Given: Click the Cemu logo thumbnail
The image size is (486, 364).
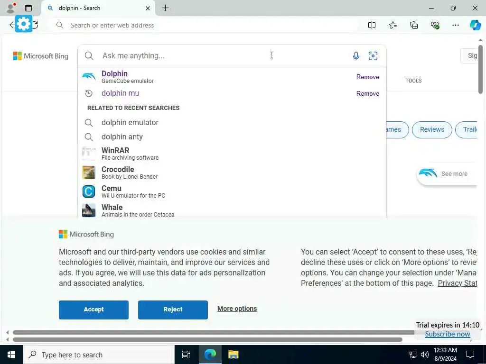Looking at the screenshot, I should pyautogui.click(x=89, y=191).
